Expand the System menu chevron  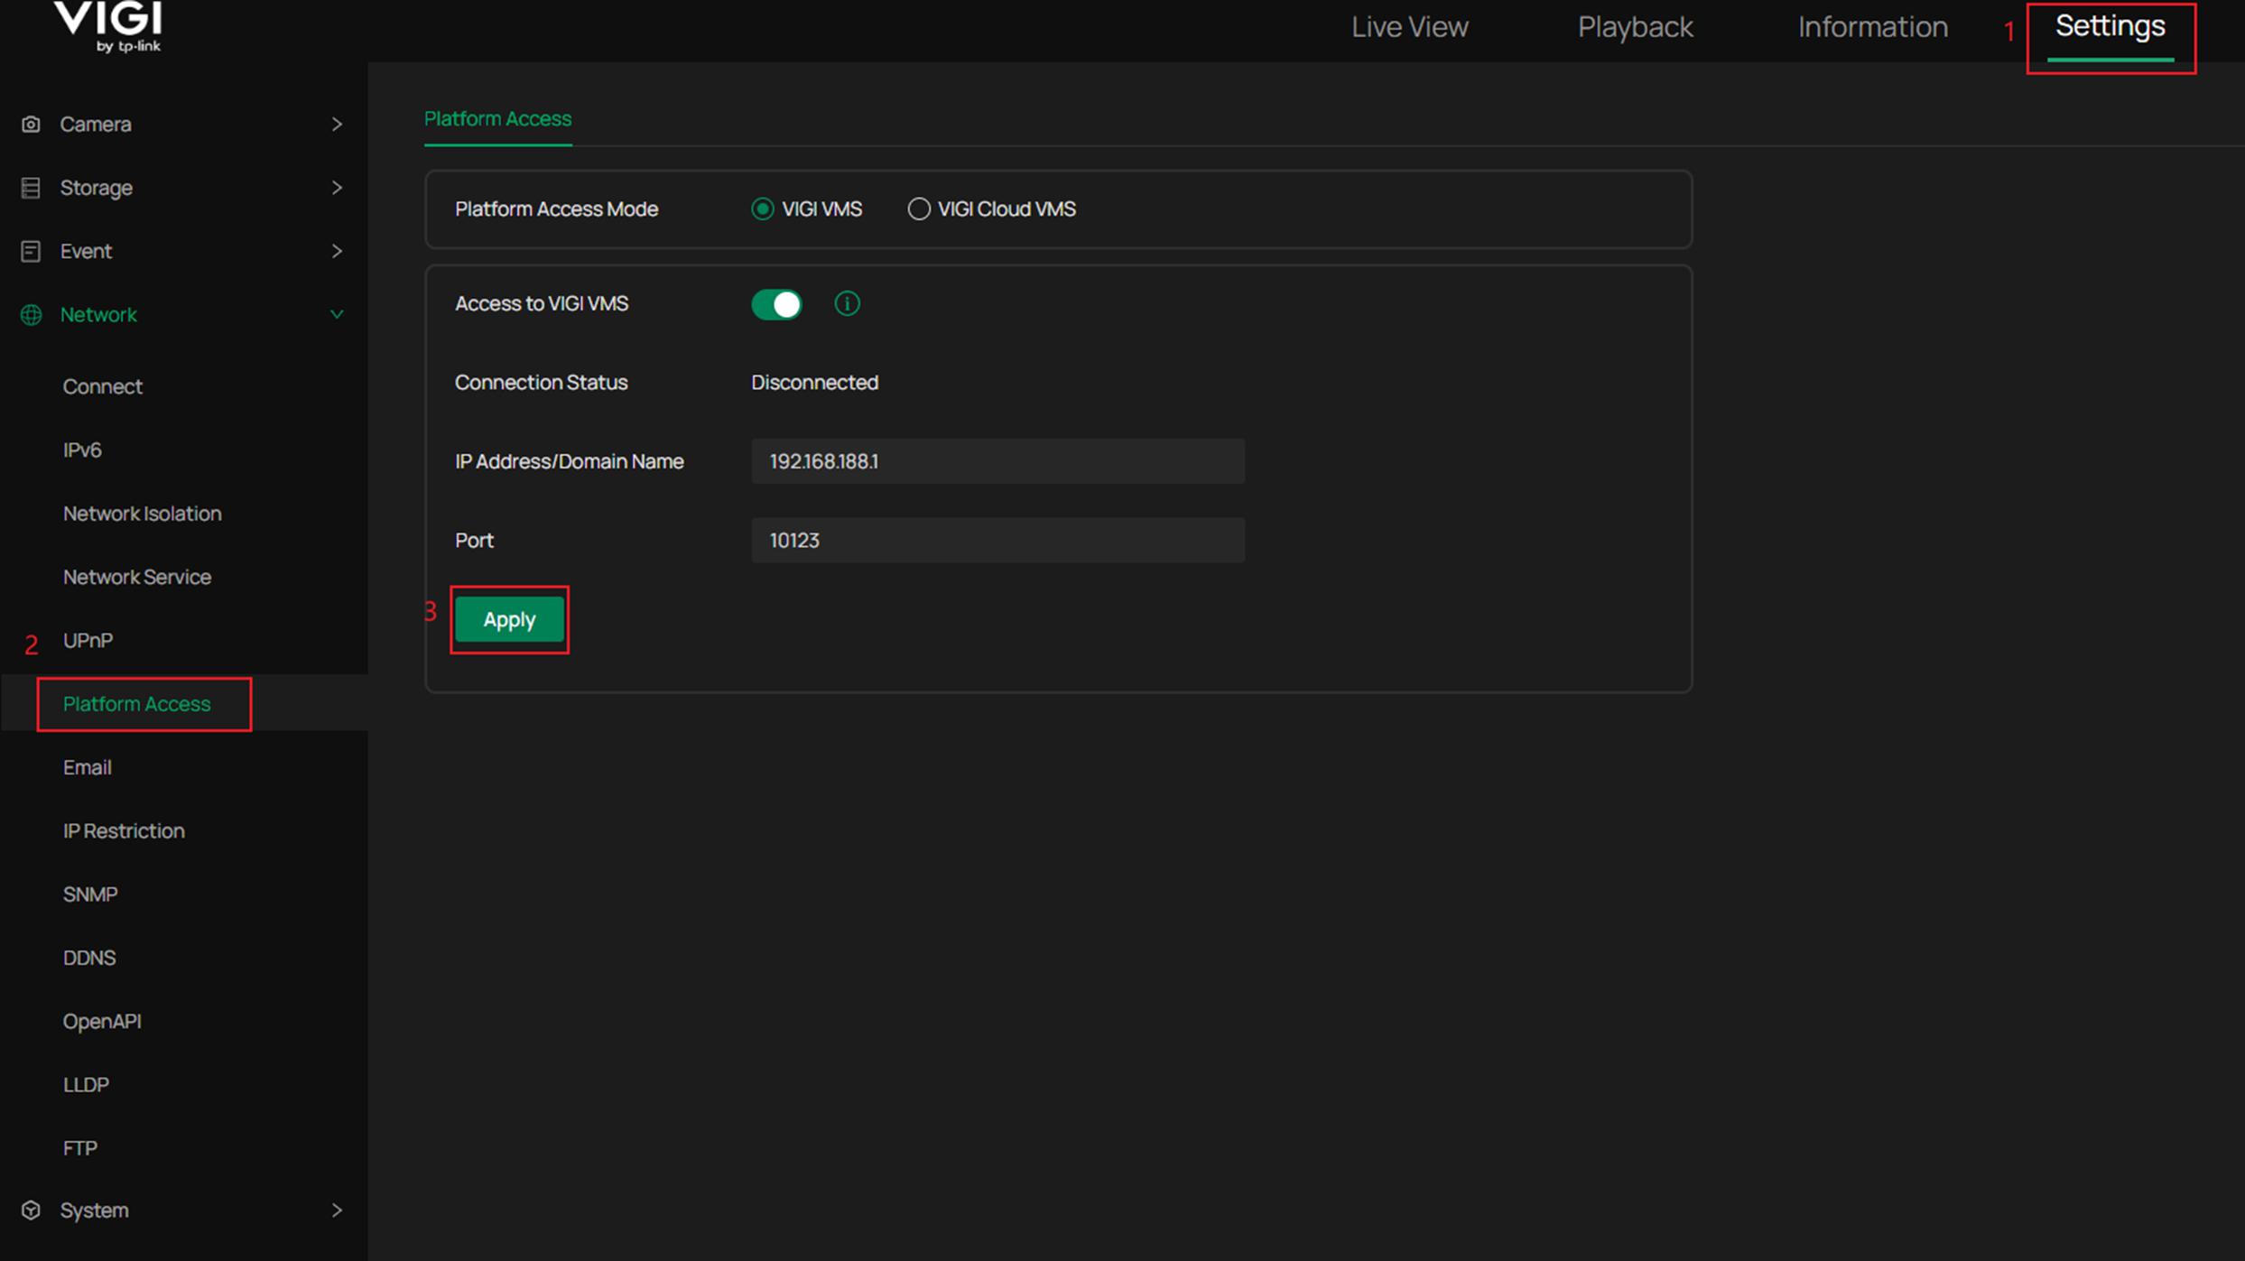pos(337,1210)
